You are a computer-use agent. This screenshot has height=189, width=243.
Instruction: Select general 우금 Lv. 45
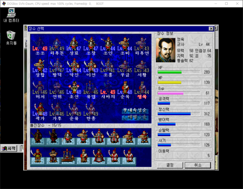(125, 68)
